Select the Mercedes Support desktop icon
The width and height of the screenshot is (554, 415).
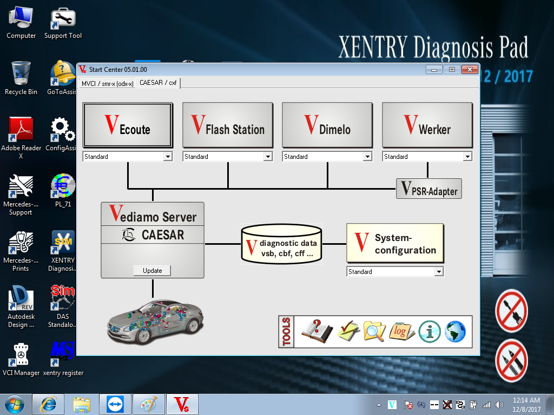(21, 195)
